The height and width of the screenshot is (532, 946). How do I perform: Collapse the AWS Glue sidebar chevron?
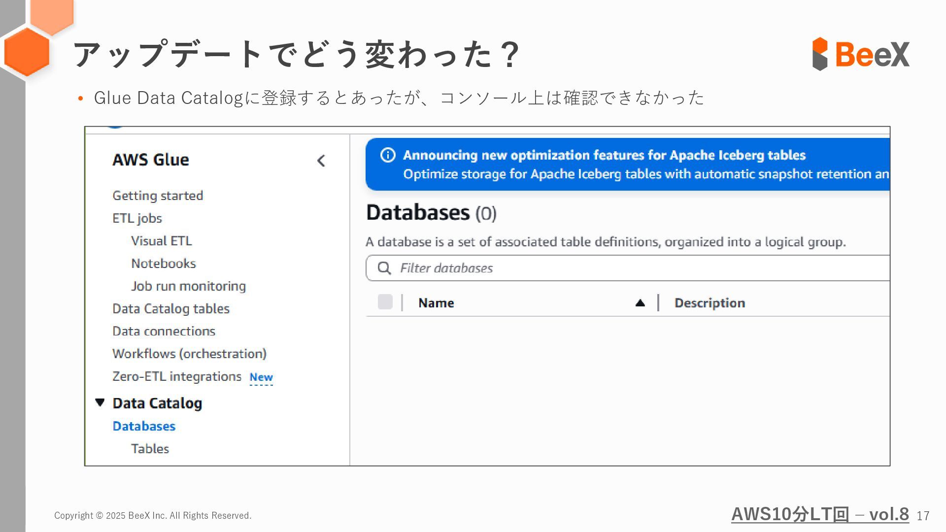coord(321,161)
